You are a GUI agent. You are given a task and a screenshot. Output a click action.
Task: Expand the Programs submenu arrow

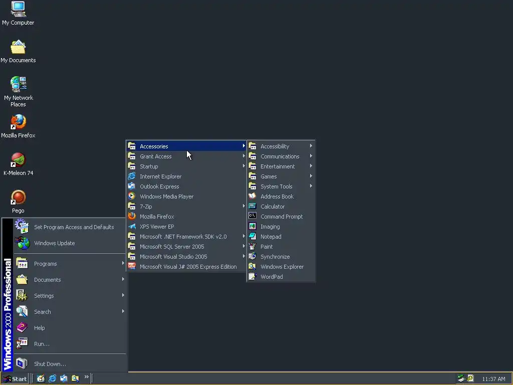[123, 263]
